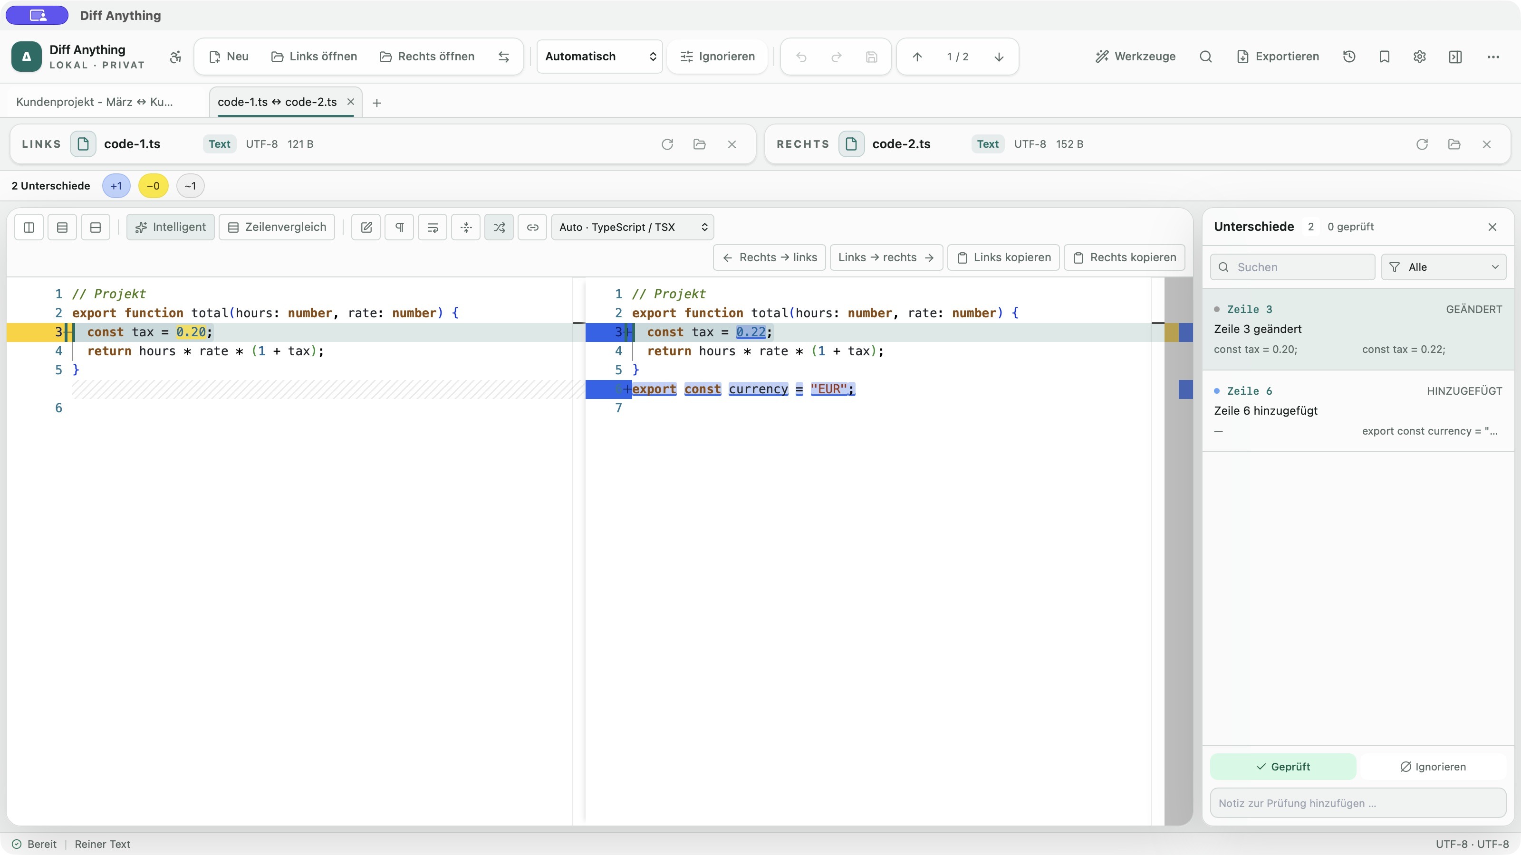
Task: Click Links kopieren button
Action: pyautogui.click(x=1004, y=258)
